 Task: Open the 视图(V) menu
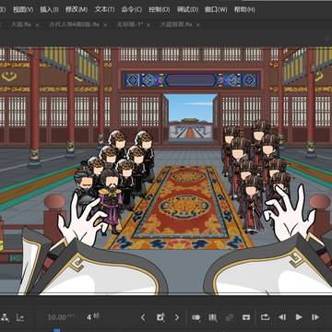[x=23, y=9]
